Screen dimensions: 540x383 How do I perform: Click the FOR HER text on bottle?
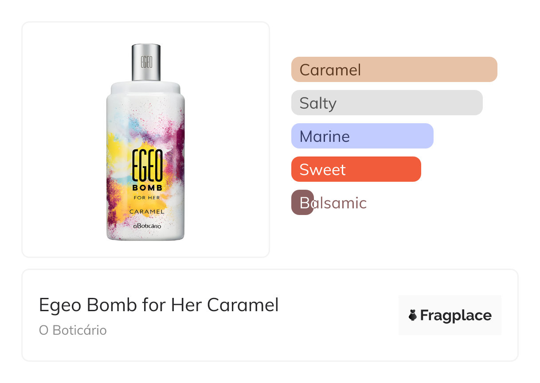147,197
